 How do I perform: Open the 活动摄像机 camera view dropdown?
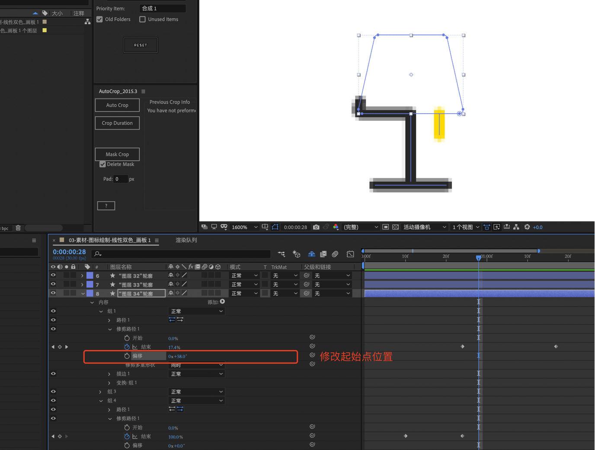point(425,227)
